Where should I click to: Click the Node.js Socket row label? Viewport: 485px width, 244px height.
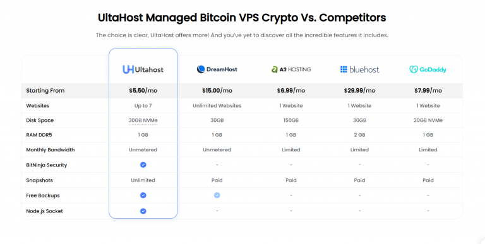(44, 211)
